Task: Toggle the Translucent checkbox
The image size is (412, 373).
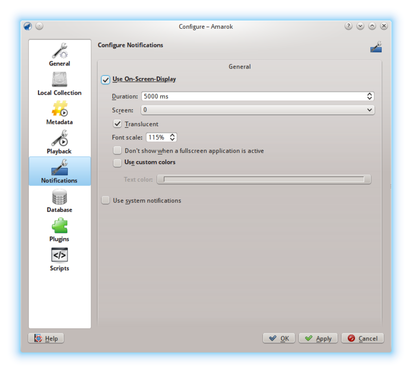Action: (x=117, y=123)
